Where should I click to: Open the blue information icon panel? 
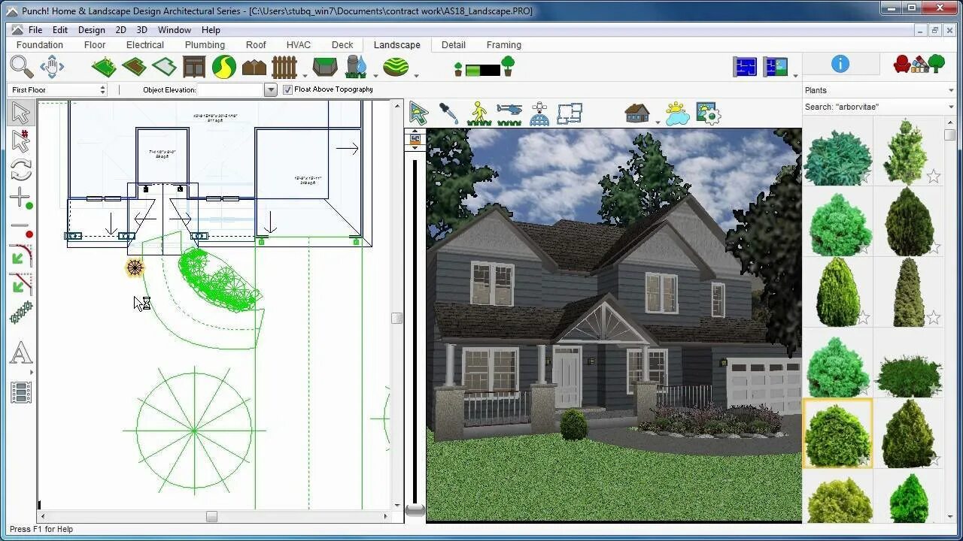(840, 65)
